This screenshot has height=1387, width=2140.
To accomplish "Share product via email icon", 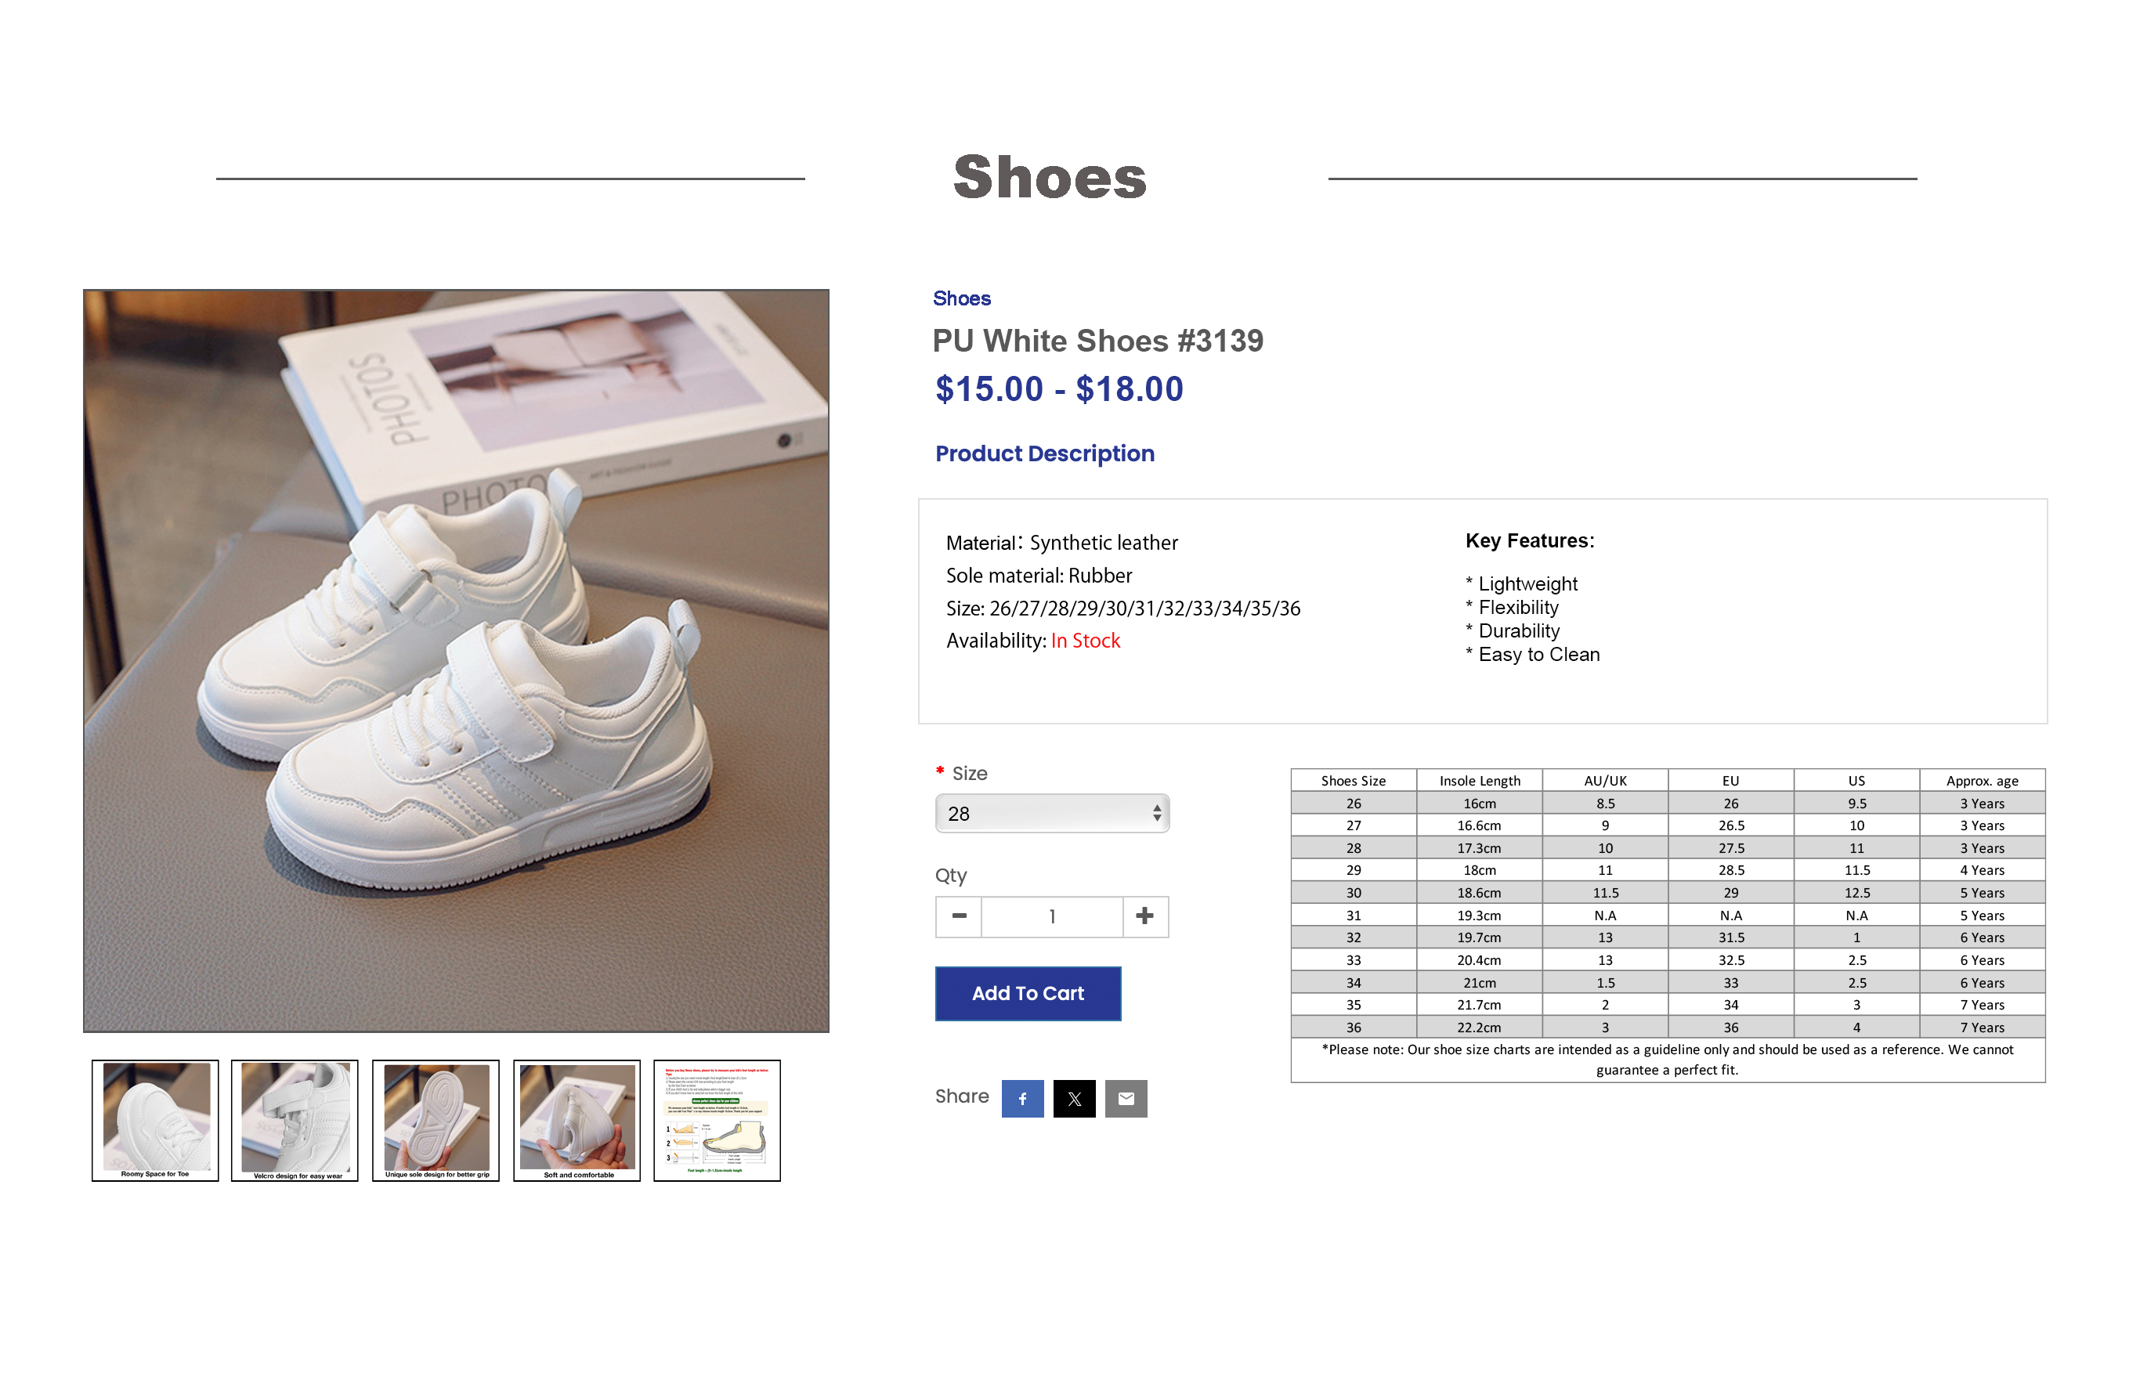I will (1126, 1099).
